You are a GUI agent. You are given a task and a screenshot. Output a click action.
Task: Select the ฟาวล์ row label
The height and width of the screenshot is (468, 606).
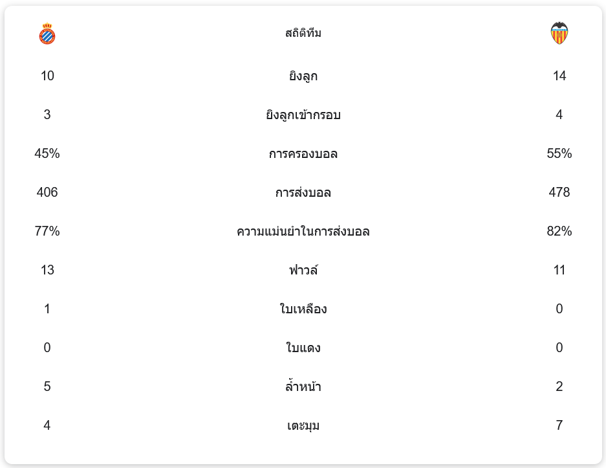coord(303,271)
